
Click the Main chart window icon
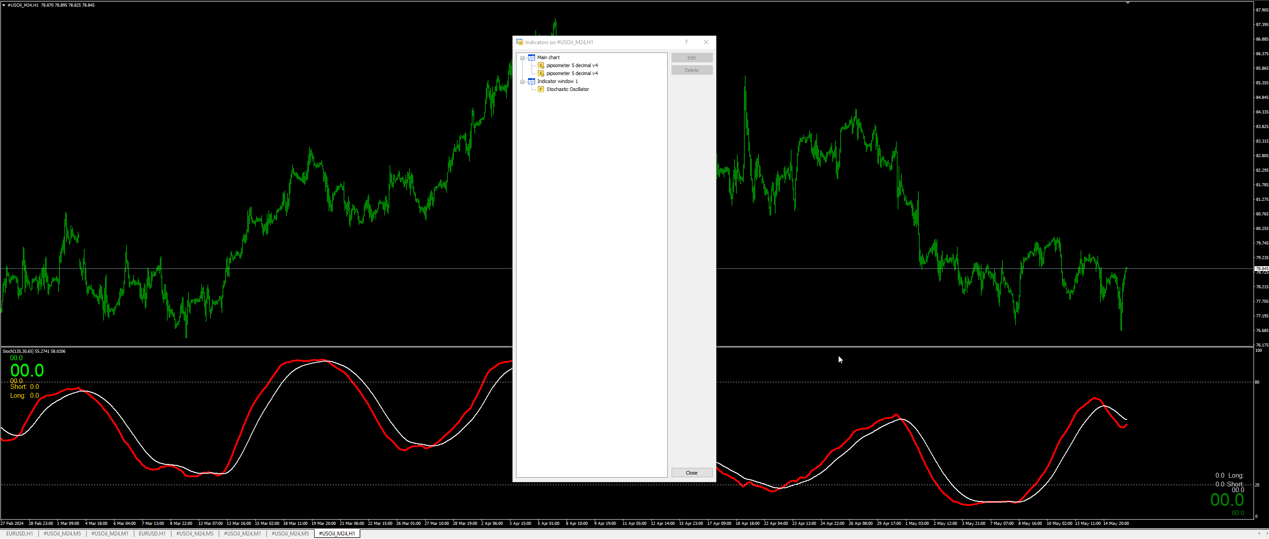coord(531,57)
